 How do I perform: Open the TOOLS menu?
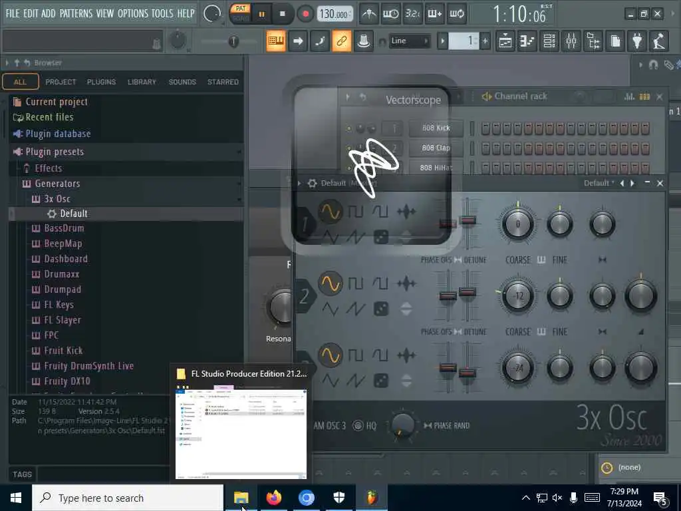pos(162,13)
